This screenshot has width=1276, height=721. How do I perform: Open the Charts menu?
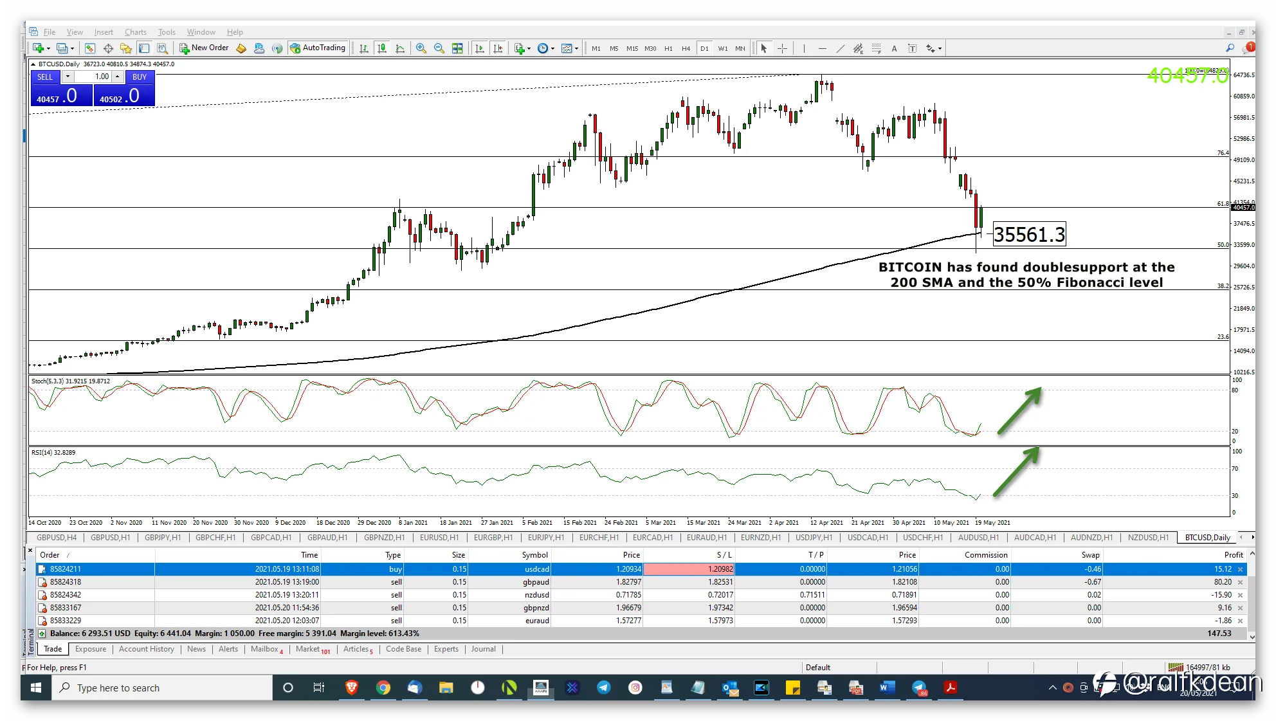(x=136, y=32)
